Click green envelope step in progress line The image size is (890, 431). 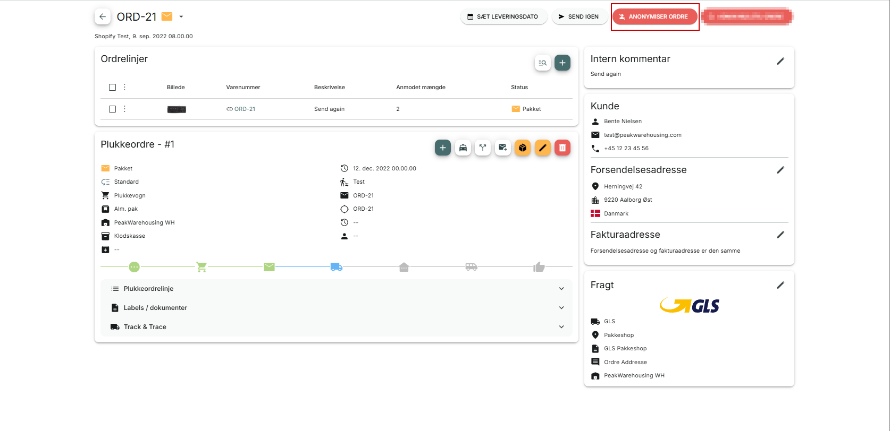click(269, 267)
